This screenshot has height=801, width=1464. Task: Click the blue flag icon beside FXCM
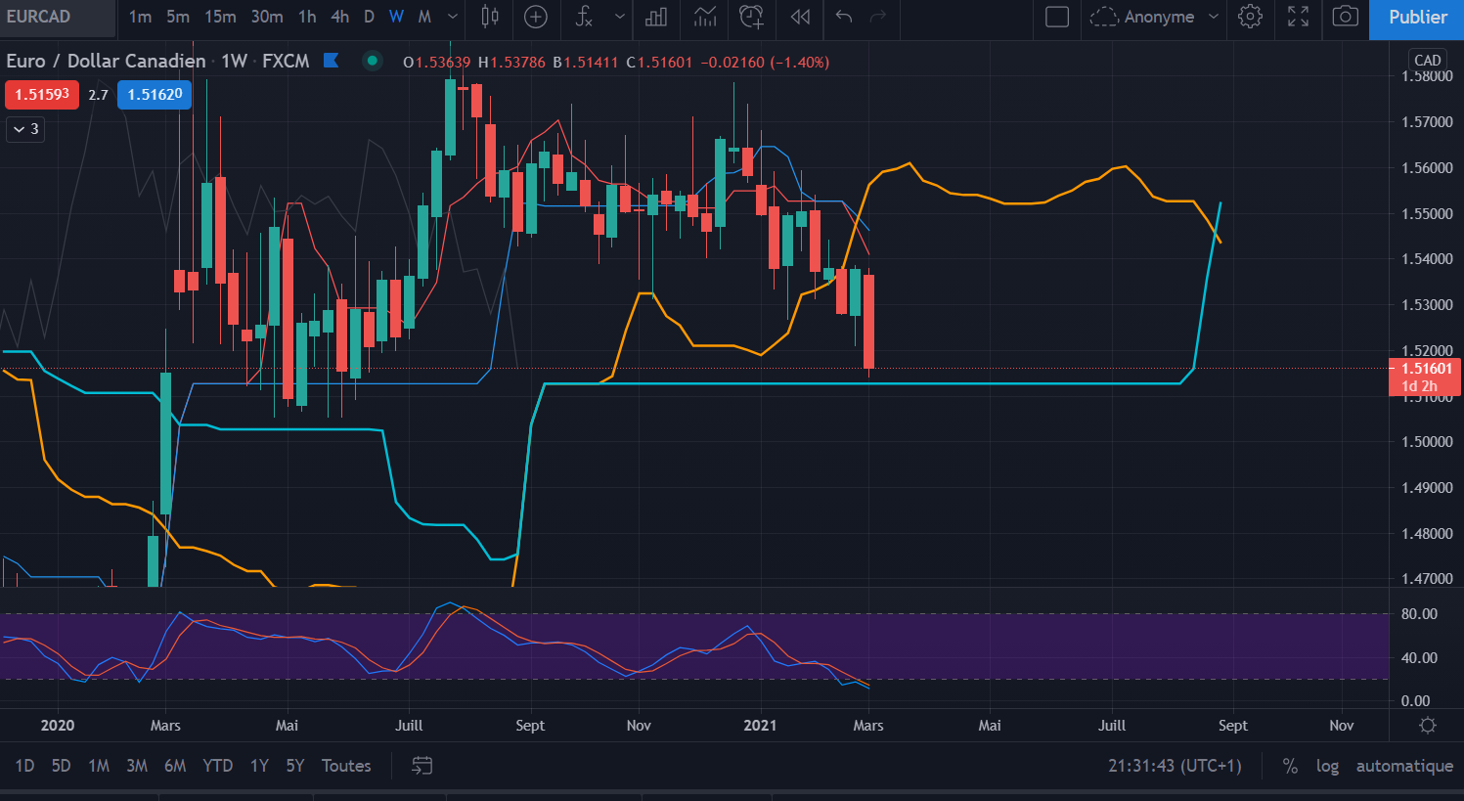coord(332,61)
